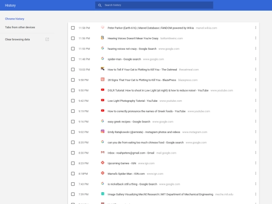
Task: Open more actions for Greek foods video
Action: coord(255,111)
